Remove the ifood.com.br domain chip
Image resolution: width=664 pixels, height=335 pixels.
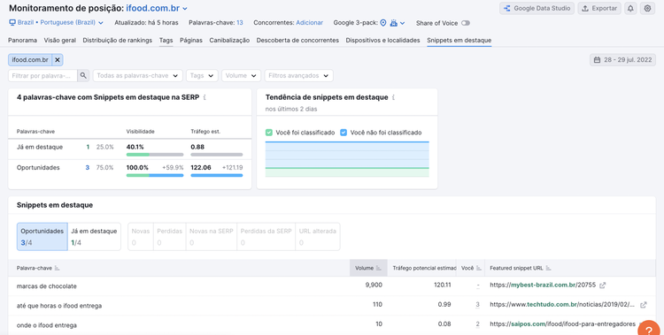point(58,60)
